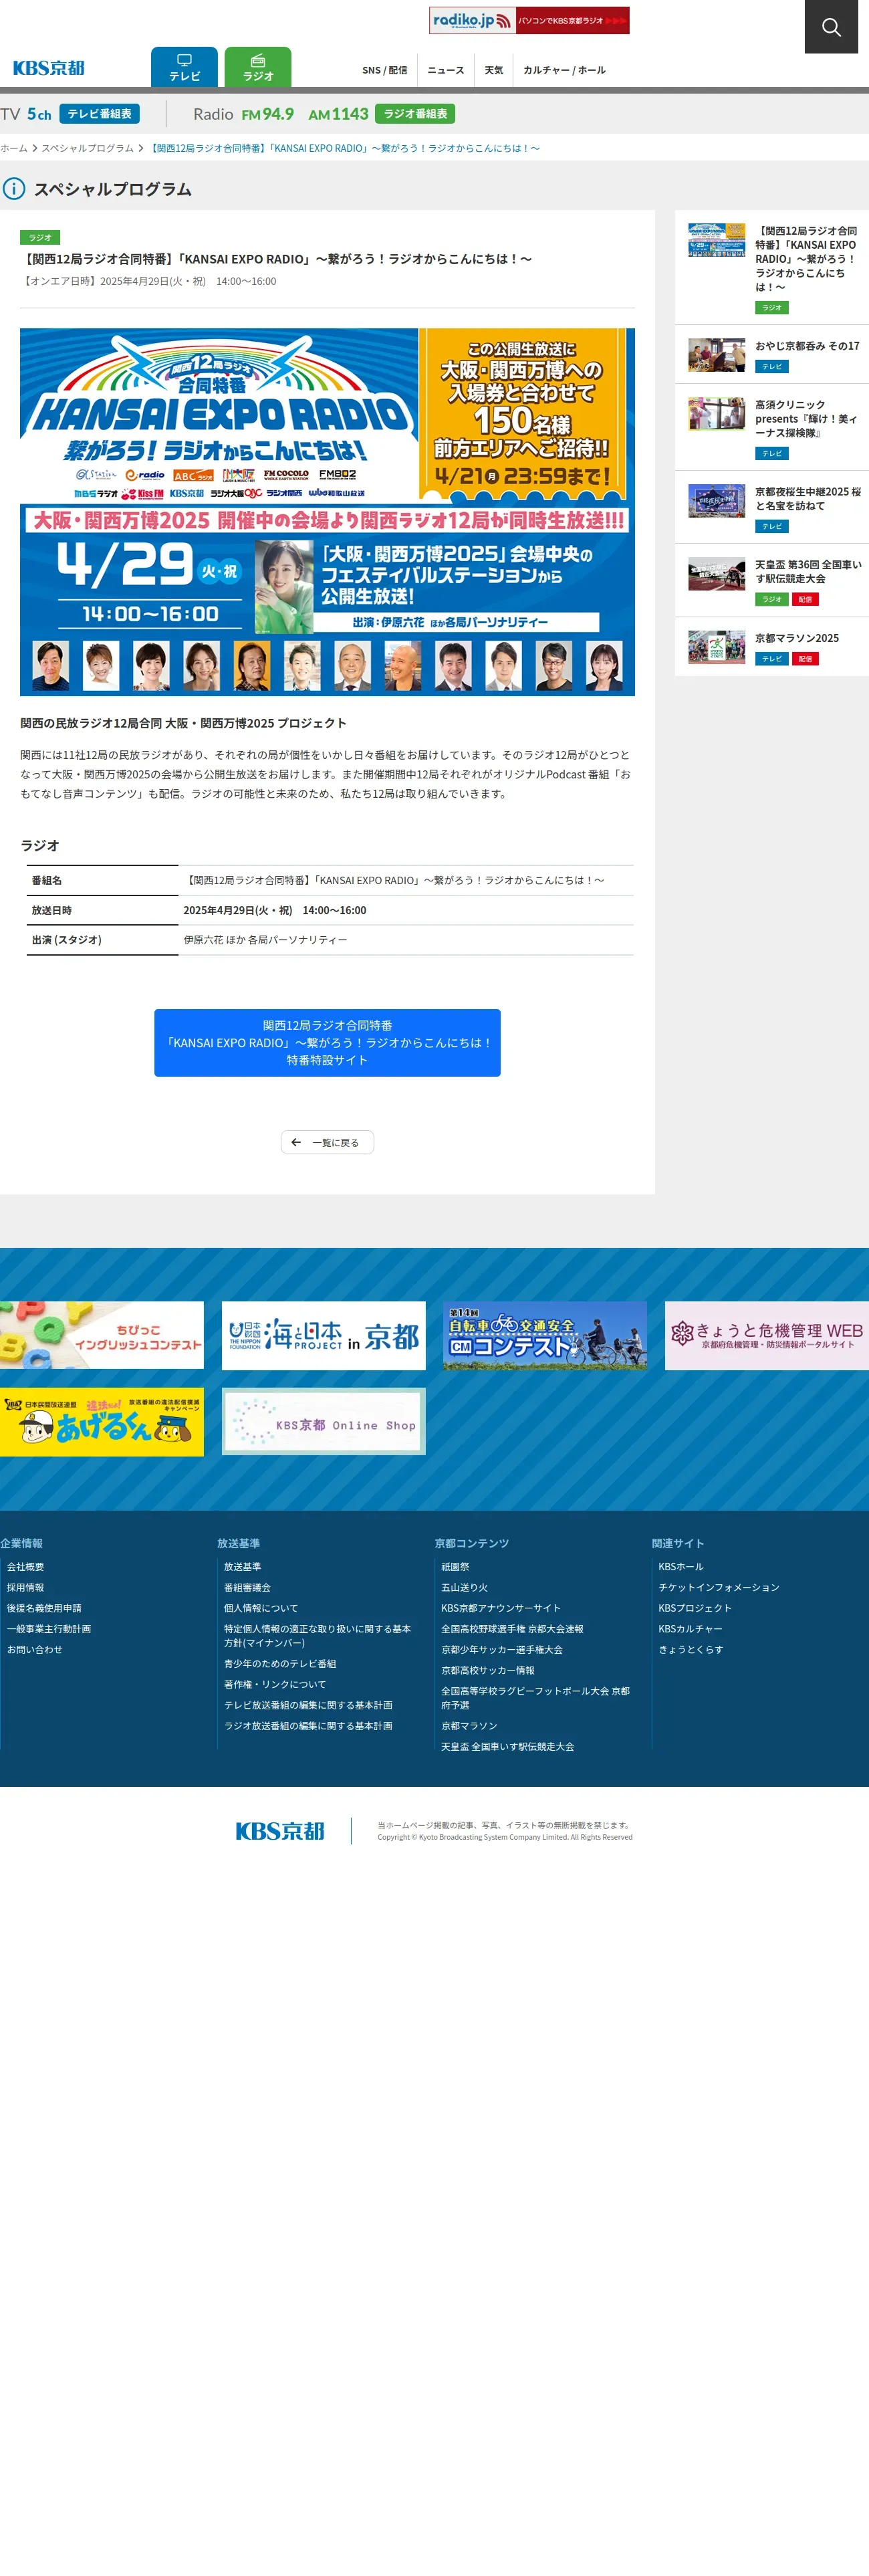Go to スペシャルプログラム breadcrumb link

point(87,148)
